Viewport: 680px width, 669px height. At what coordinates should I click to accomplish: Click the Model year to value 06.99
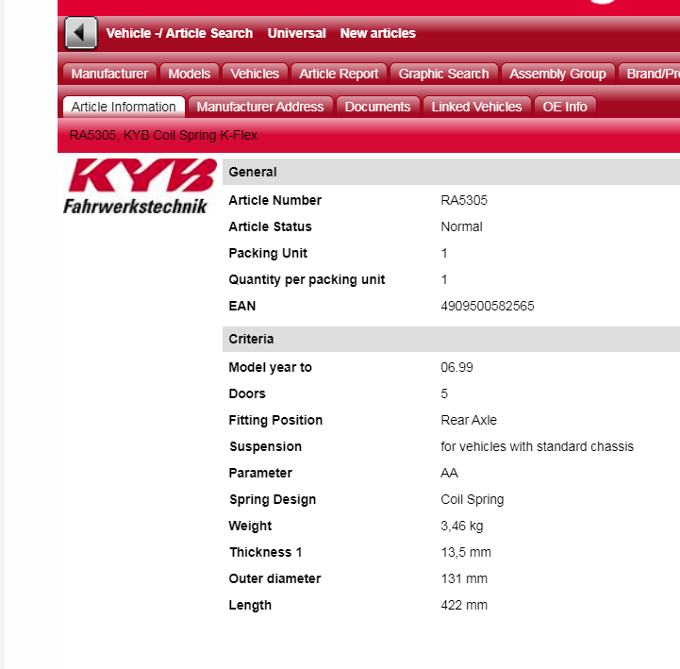pyautogui.click(x=456, y=367)
